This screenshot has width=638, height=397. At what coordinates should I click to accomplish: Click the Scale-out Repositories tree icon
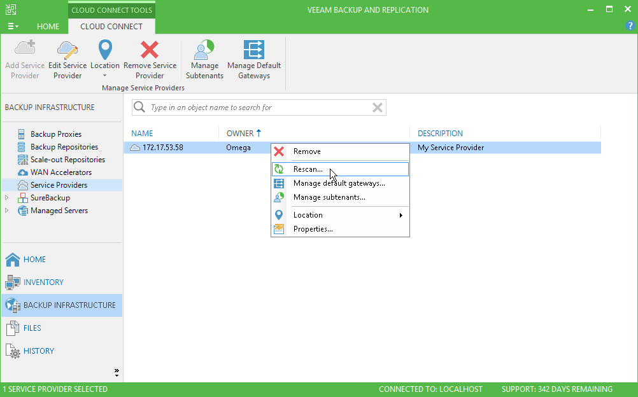[23, 160]
